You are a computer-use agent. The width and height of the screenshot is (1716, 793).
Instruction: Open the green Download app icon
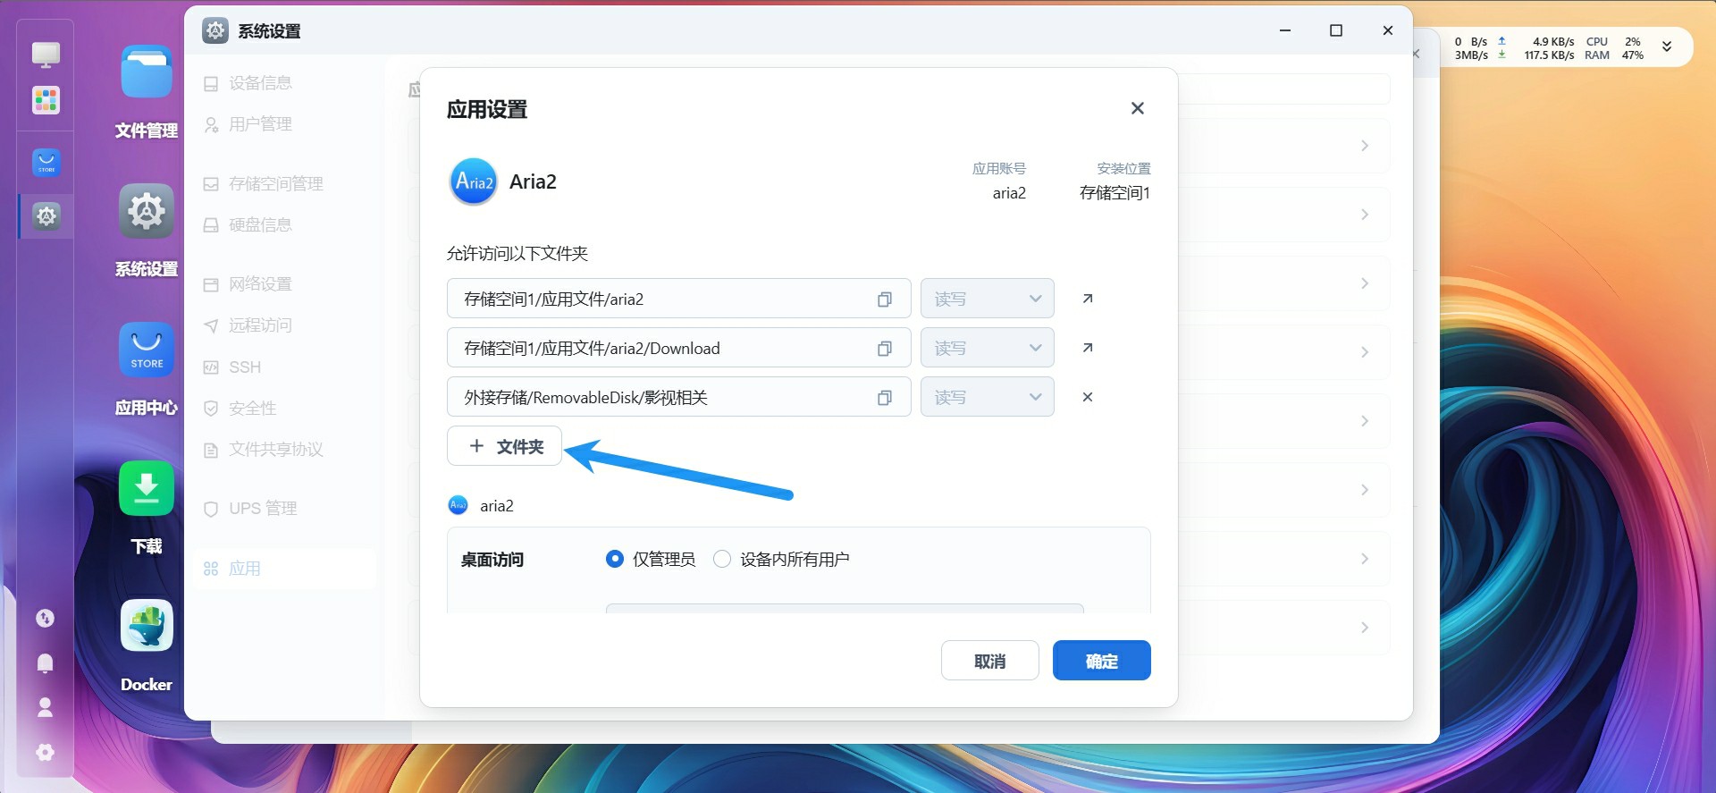[x=147, y=488]
